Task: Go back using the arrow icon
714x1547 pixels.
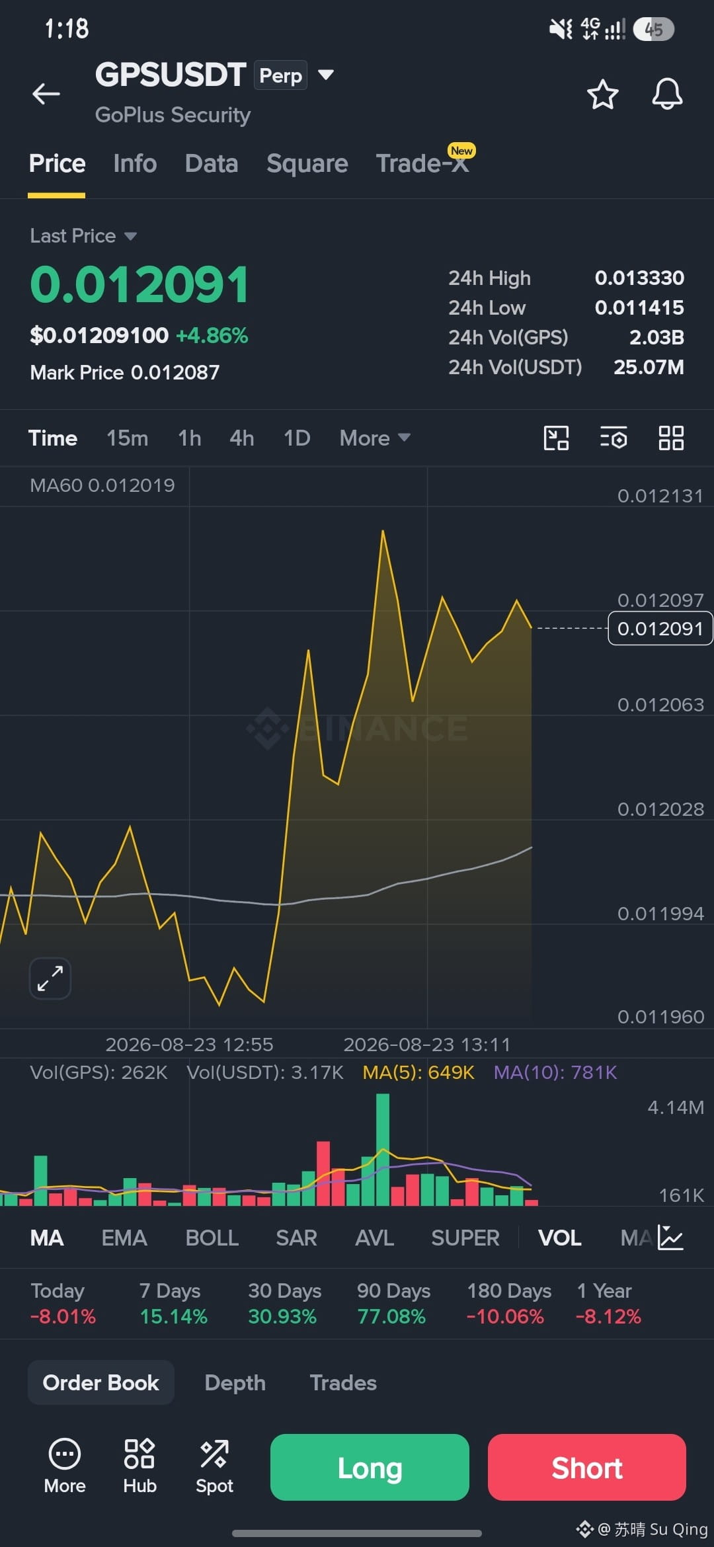Action: click(46, 94)
